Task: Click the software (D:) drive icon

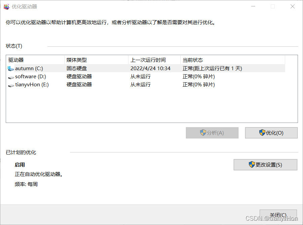Action: coord(11,77)
